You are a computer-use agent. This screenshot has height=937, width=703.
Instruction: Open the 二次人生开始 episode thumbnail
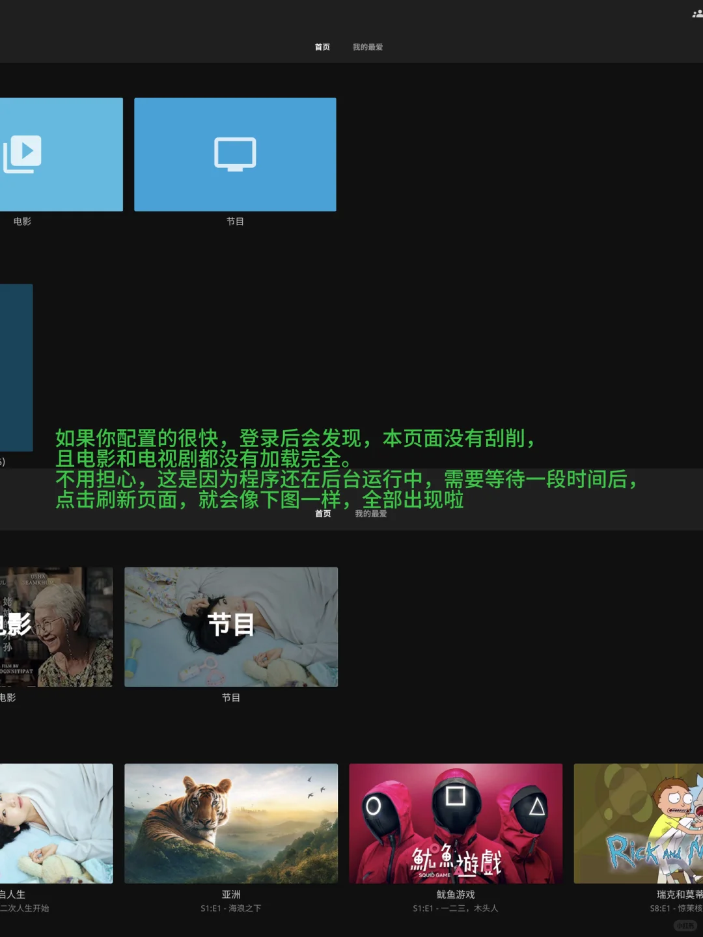[56, 823]
